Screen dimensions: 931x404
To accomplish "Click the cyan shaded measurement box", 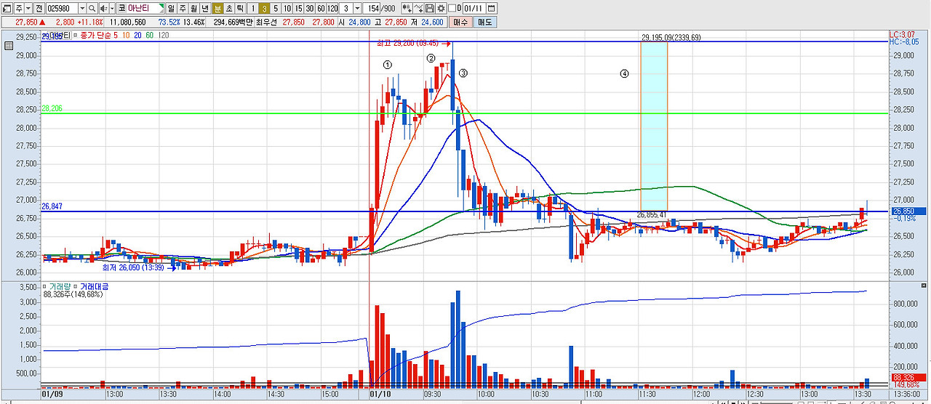I will (x=653, y=127).
